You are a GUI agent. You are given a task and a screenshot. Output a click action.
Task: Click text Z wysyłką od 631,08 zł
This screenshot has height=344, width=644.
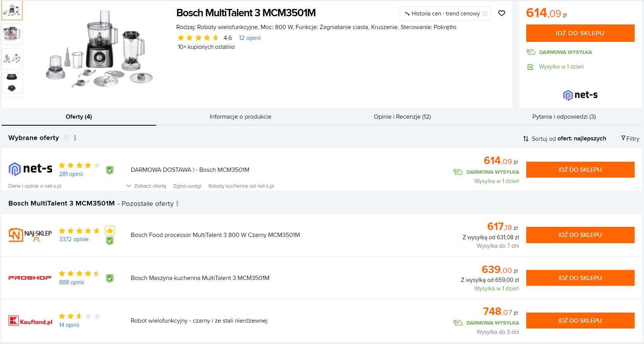[x=490, y=237]
